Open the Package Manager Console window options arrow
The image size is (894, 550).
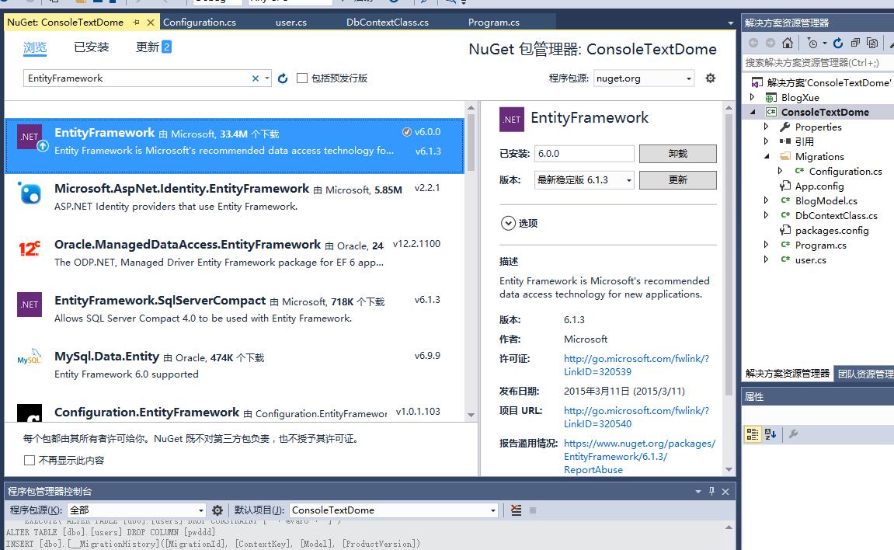pos(698,491)
